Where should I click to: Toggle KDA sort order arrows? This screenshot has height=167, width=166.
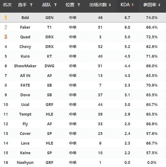coord(132,5)
